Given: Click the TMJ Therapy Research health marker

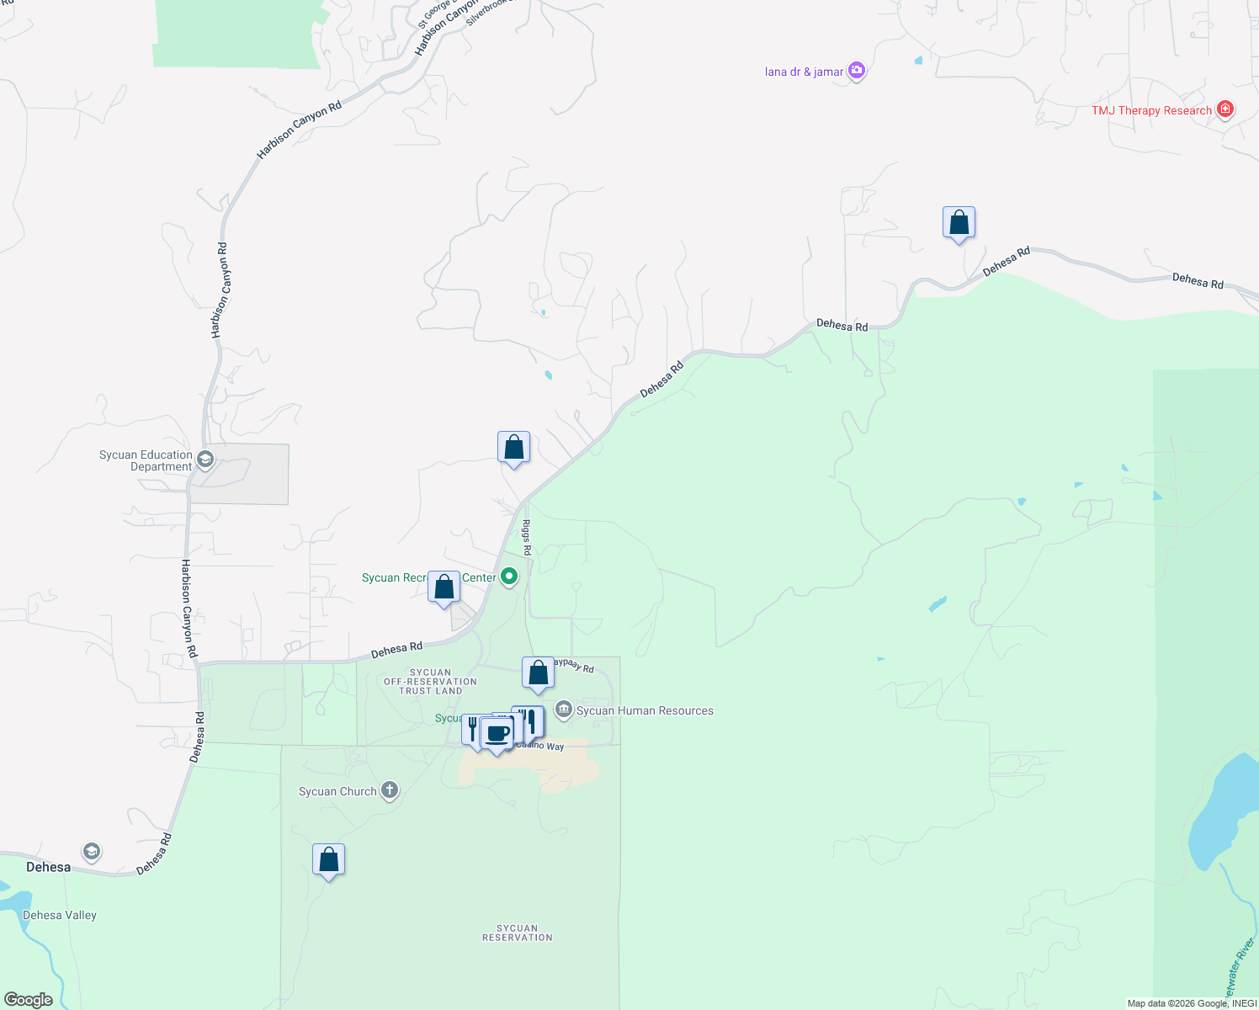Looking at the screenshot, I should pyautogui.click(x=1225, y=109).
